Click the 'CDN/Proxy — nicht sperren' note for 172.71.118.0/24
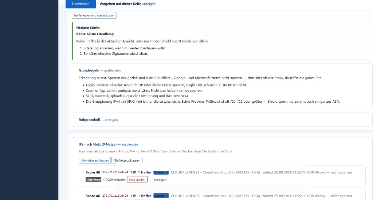 [329, 172]
